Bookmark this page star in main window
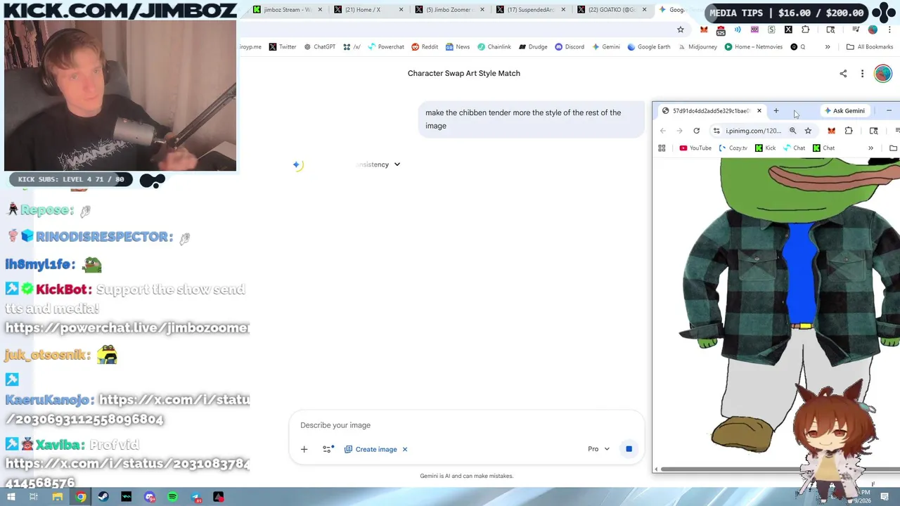Image resolution: width=900 pixels, height=506 pixels. [x=680, y=30]
